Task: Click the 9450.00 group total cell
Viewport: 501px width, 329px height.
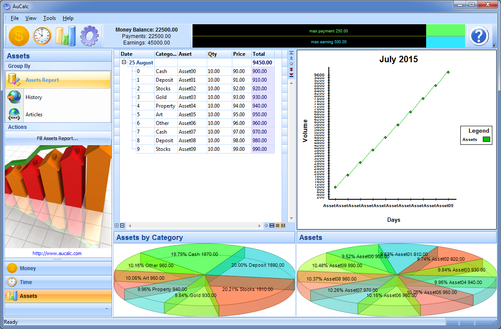Action: [262, 63]
